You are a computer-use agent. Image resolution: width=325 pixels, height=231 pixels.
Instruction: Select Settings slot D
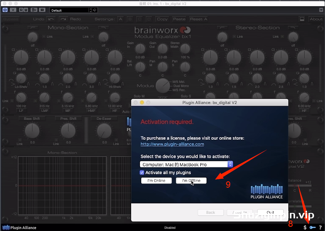[149, 19]
